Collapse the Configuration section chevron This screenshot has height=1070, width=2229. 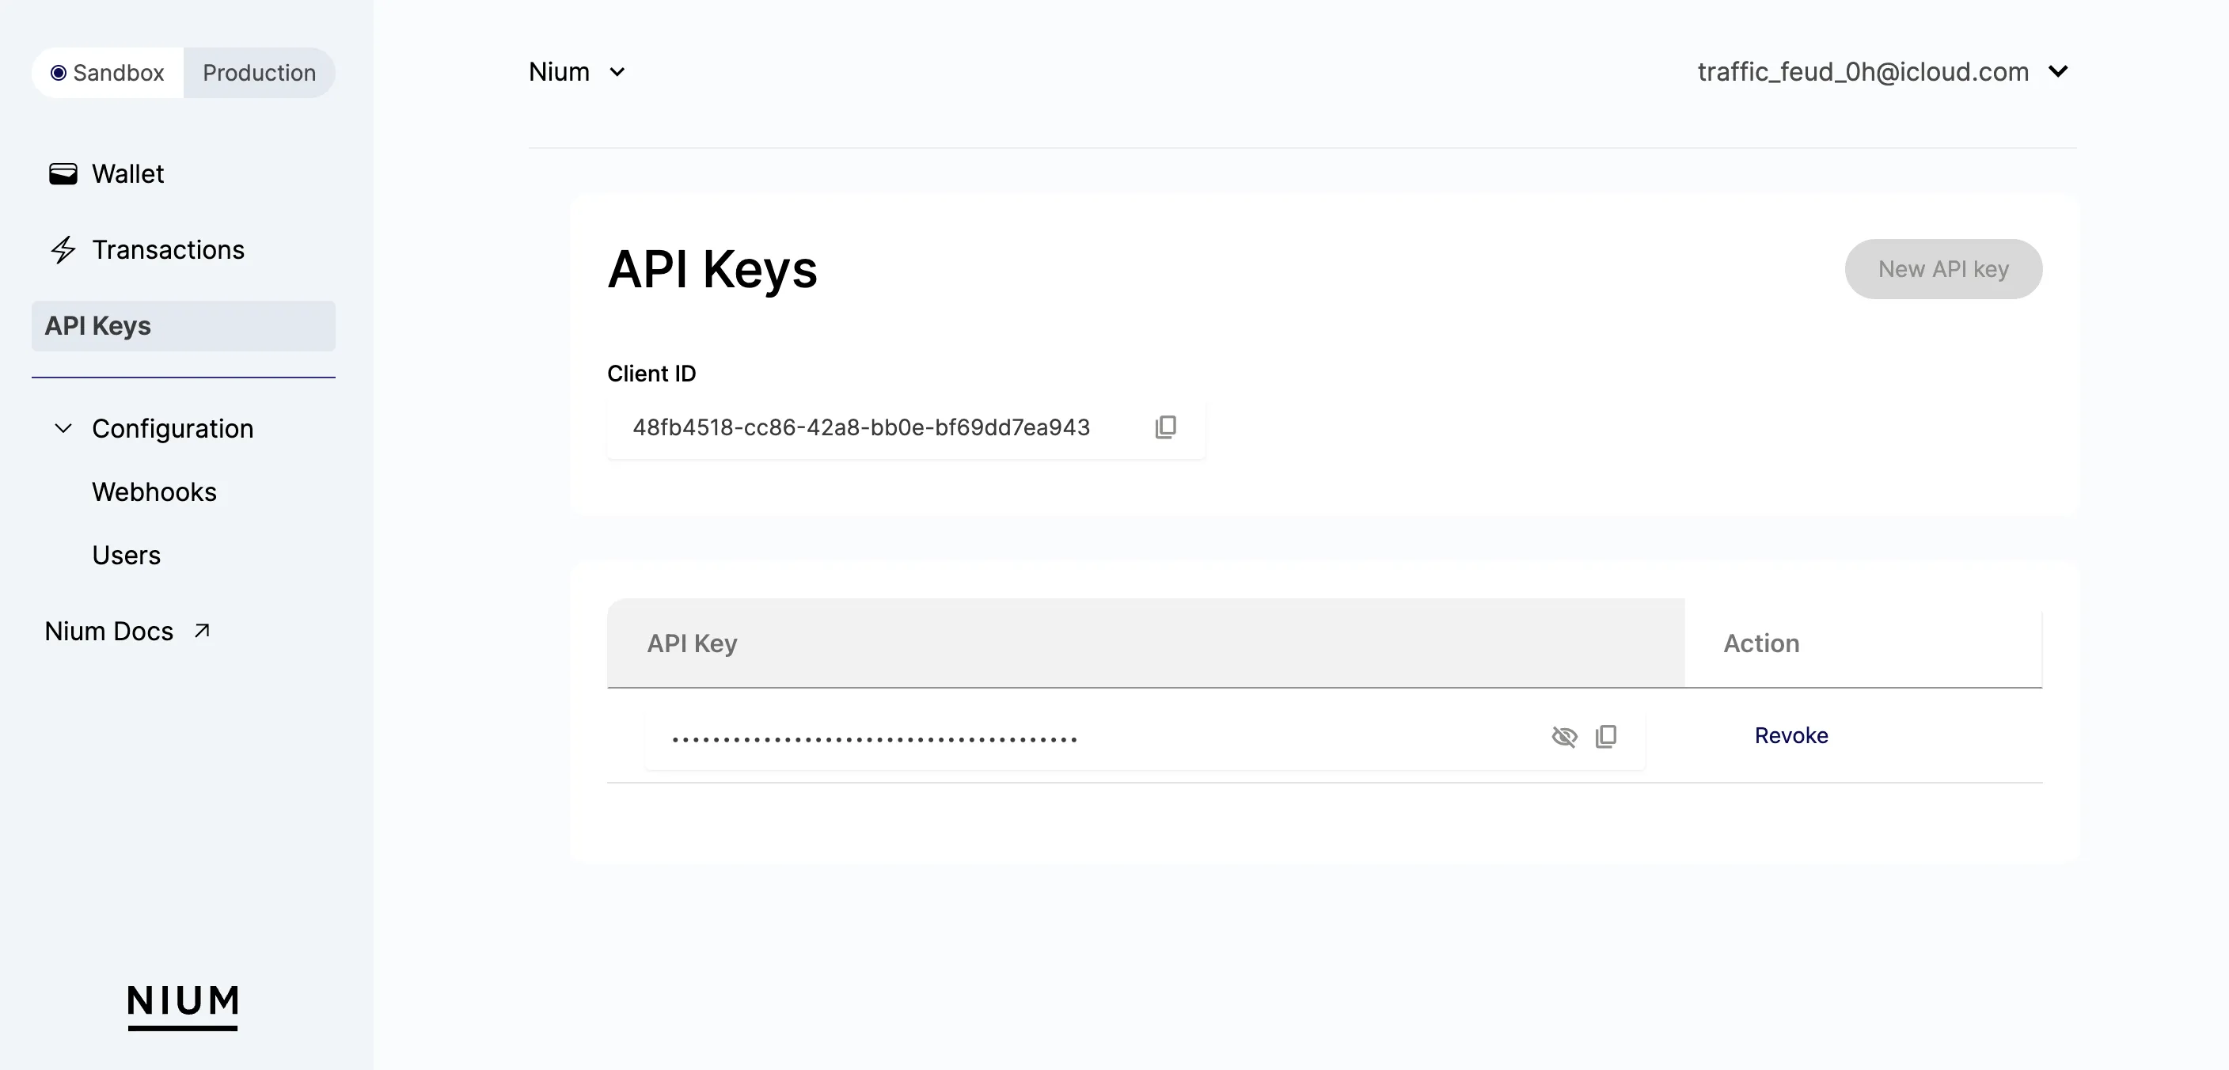point(63,428)
